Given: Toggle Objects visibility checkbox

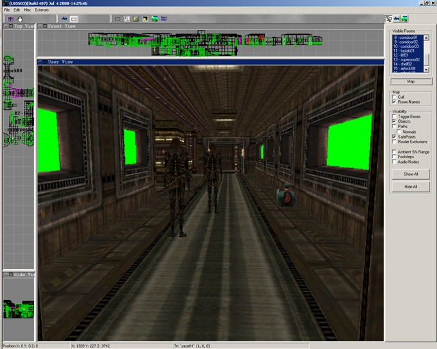Looking at the screenshot, I should (x=394, y=121).
